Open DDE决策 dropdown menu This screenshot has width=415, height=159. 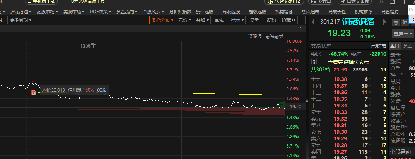click(100, 12)
